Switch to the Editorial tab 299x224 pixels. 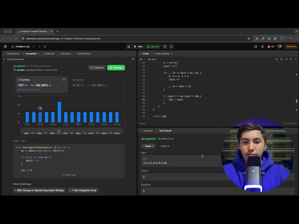pos(49,54)
